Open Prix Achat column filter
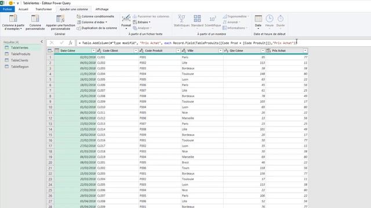 pos(305,51)
